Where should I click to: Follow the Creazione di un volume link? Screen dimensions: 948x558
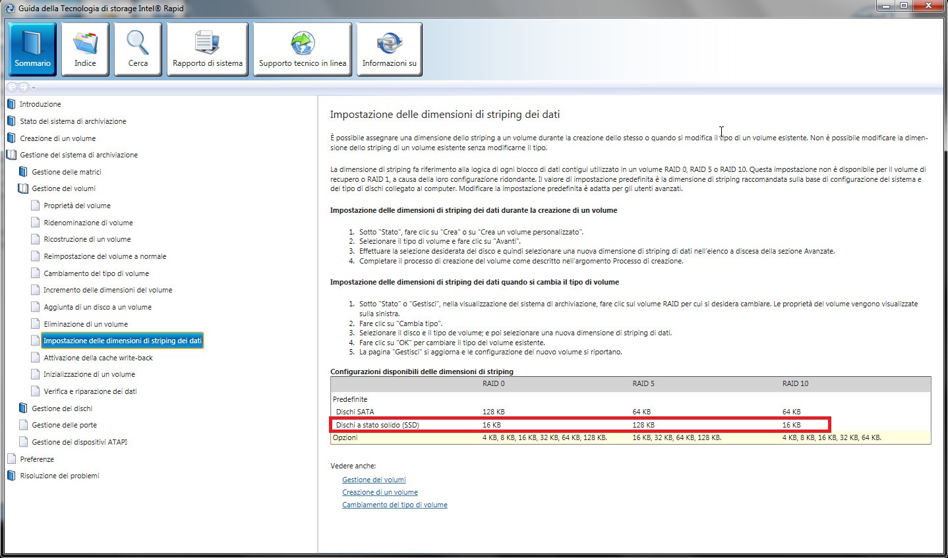[380, 492]
